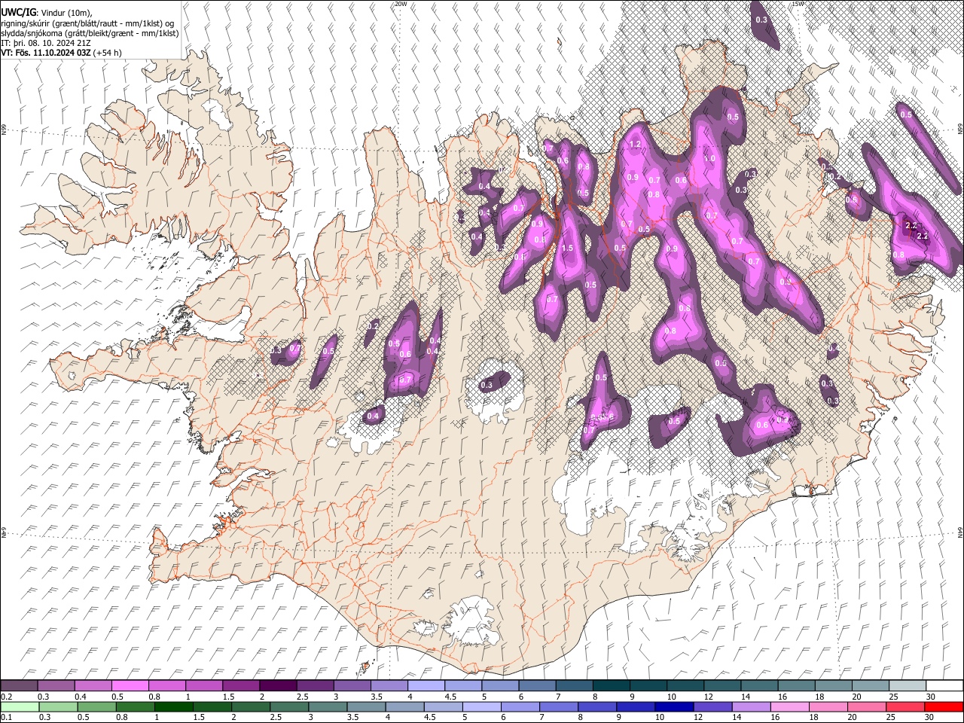Select the dark green 1–1.5 rain scale swatch
The width and height of the screenshot is (964, 723).
point(174,706)
